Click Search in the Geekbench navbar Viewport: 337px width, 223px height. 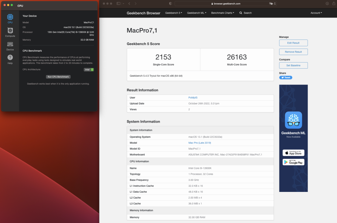[245, 13]
